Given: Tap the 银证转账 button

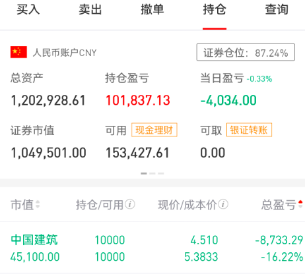Looking at the screenshot, I should click(x=249, y=130).
